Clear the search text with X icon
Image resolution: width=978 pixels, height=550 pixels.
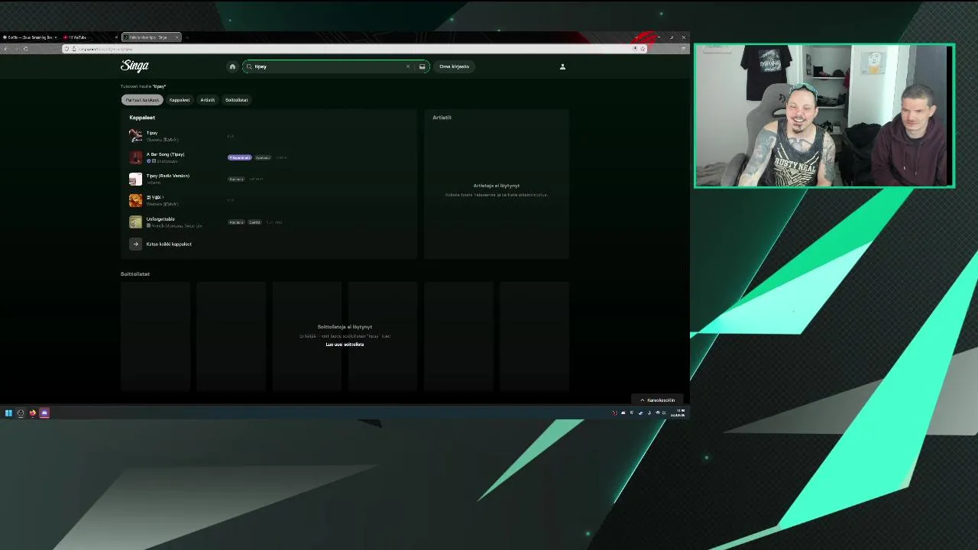click(408, 66)
